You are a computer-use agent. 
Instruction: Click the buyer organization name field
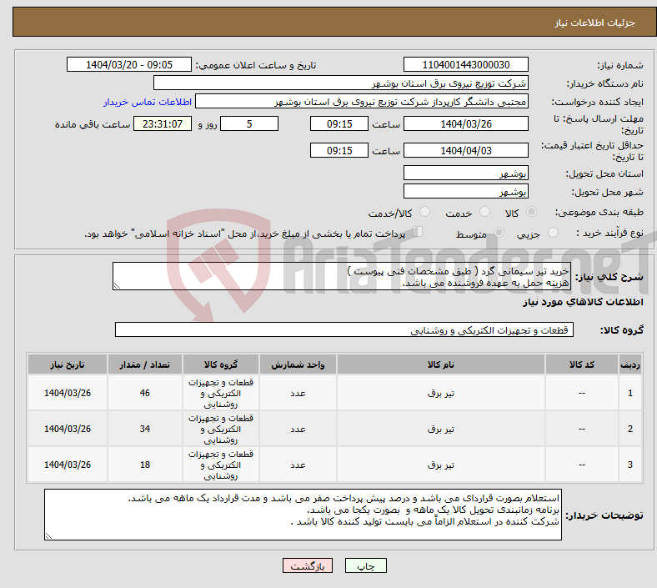click(341, 83)
